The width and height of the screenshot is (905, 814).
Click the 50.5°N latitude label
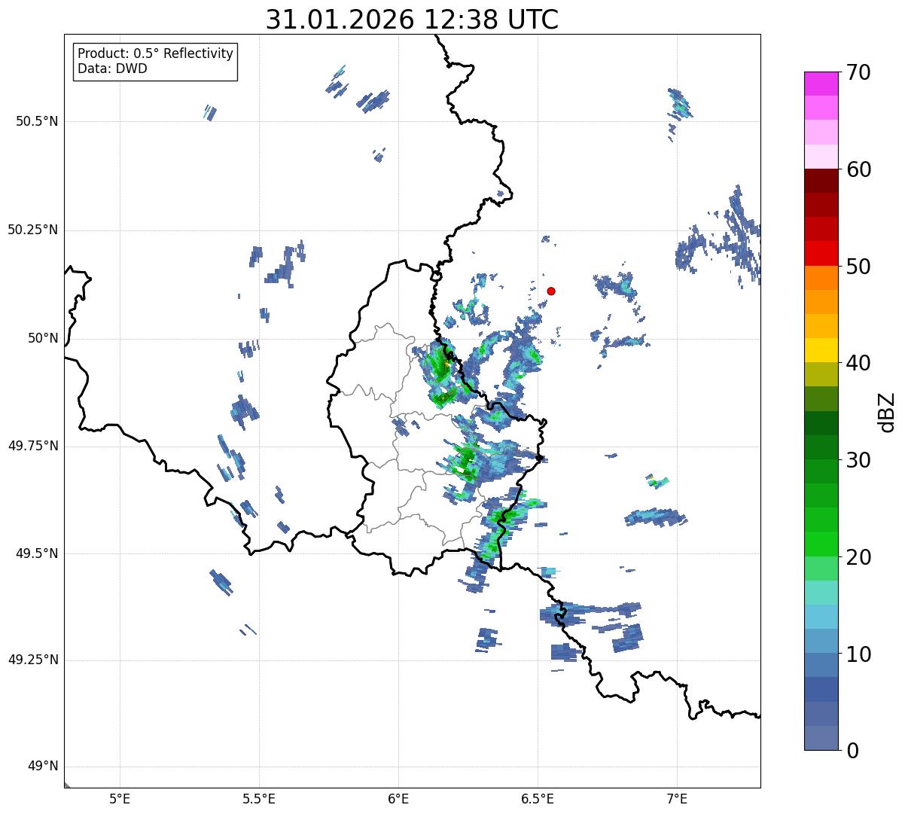(x=37, y=121)
